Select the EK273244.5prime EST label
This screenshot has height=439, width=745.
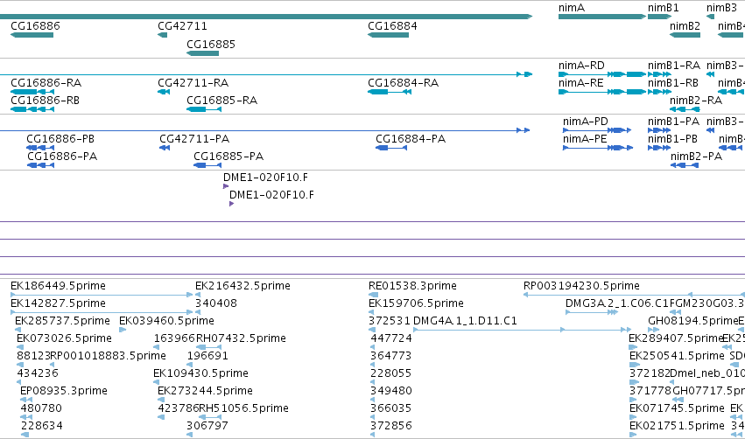pyautogui.click(x=205, y=391)
